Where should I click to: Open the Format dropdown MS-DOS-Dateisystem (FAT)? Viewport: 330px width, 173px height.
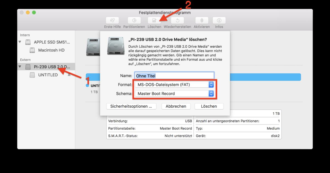(174, 85)
